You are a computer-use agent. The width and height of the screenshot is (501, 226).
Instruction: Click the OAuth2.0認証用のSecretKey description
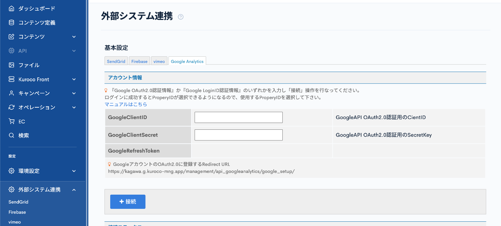384,135
